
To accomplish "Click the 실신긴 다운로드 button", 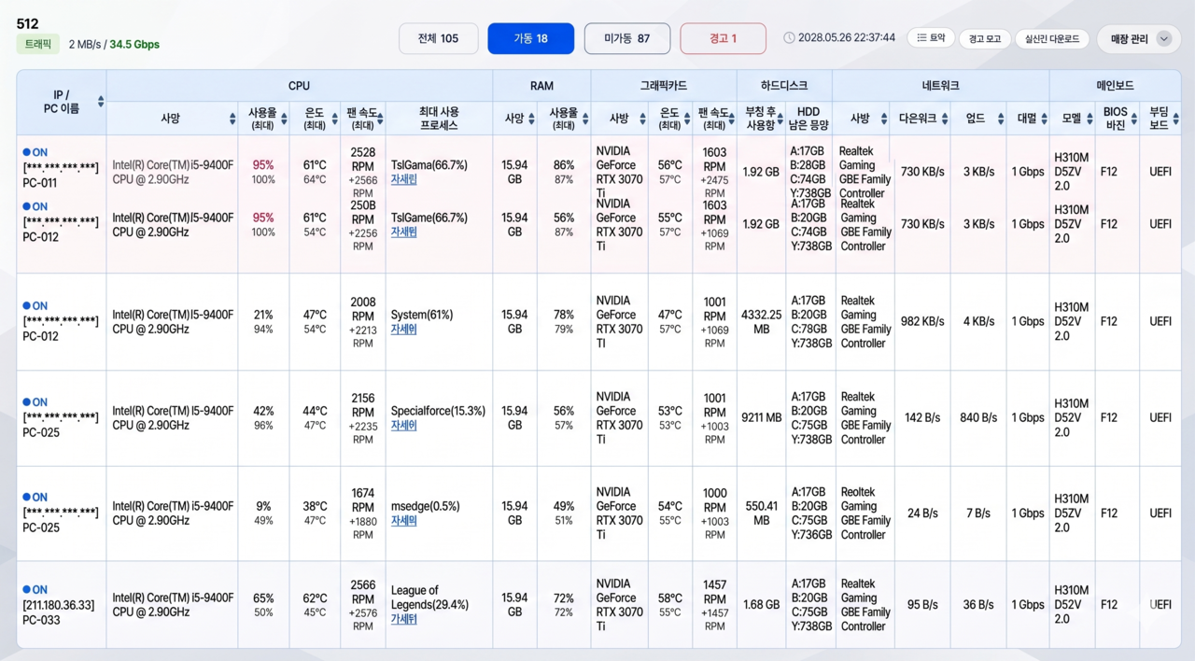I will (1051, 39).
